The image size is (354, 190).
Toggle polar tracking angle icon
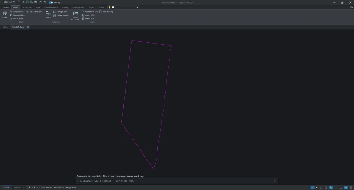coord(341,188)
